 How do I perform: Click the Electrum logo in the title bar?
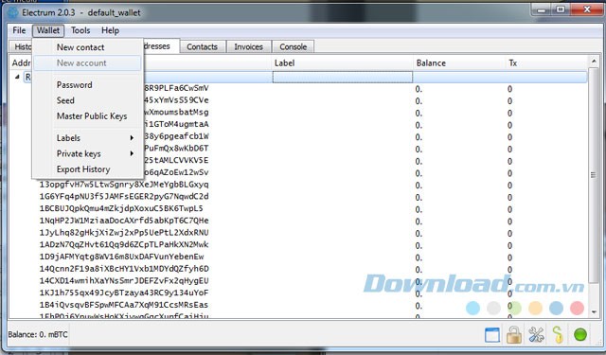13,12
